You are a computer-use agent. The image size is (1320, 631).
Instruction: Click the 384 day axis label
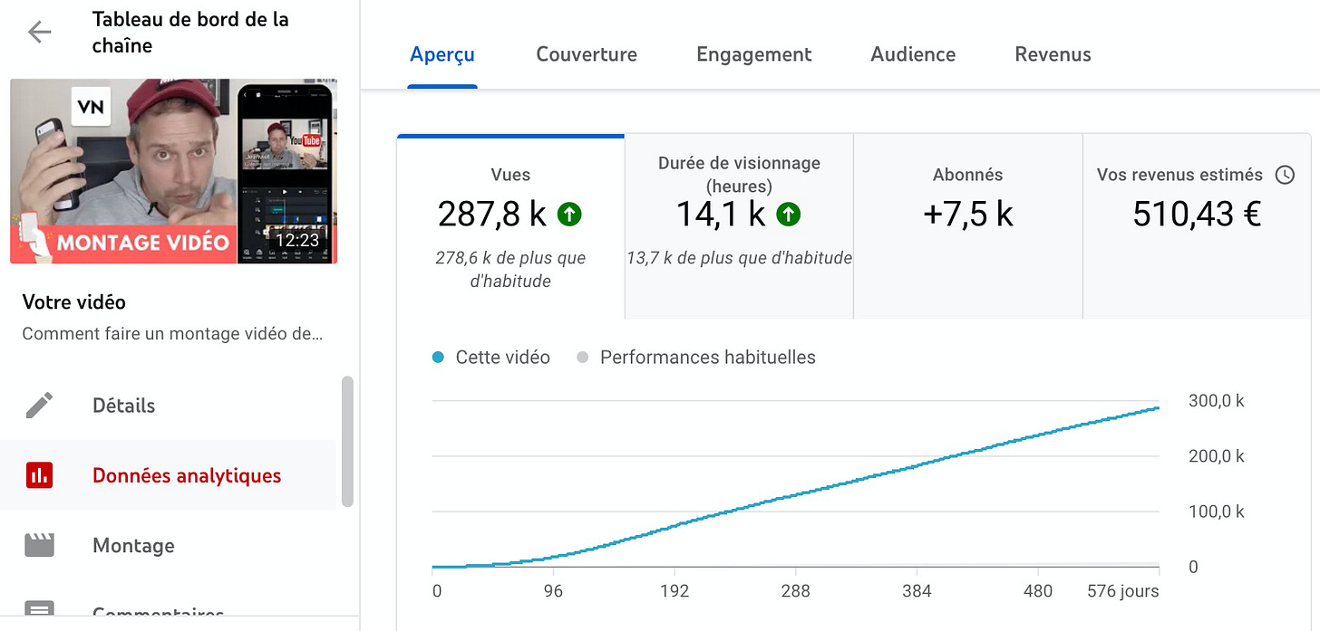(x=917, y=591)
